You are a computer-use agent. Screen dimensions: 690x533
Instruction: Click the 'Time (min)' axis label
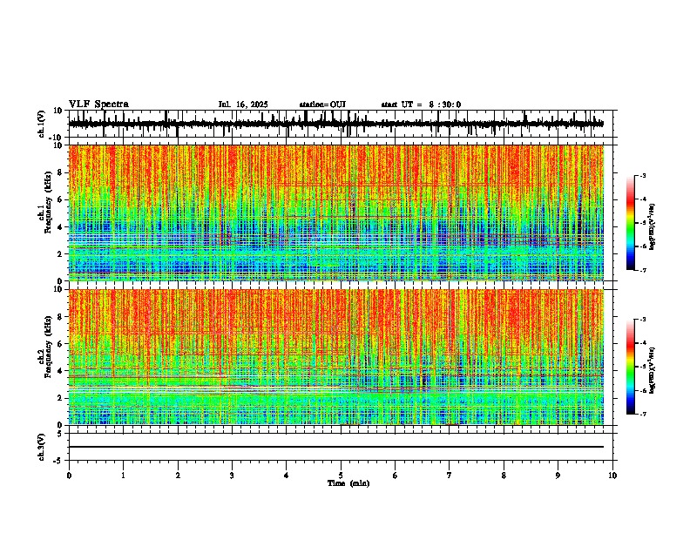pos(348,483)
